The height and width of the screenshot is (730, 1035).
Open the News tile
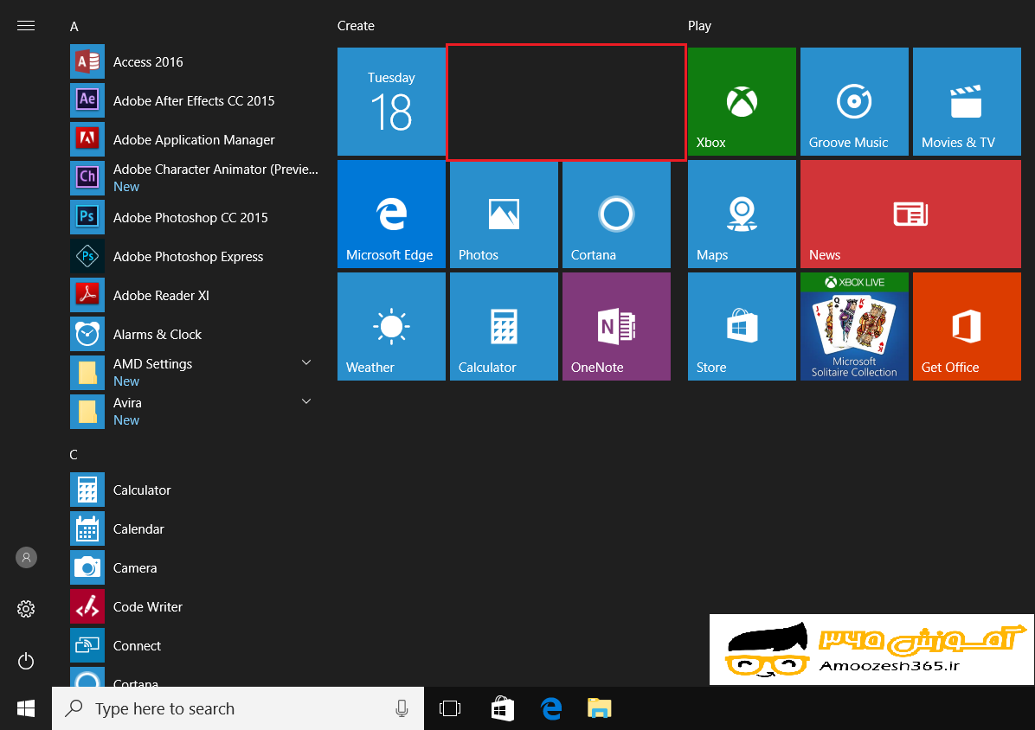coord(911,215)
